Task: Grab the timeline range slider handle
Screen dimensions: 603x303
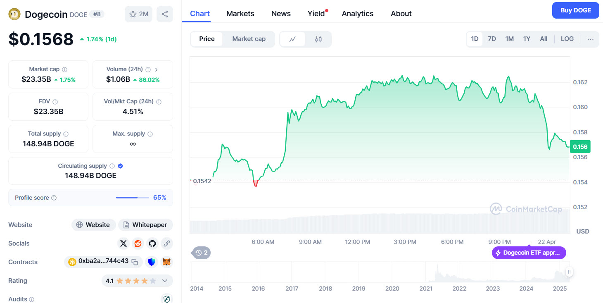Action: point(569,272)
